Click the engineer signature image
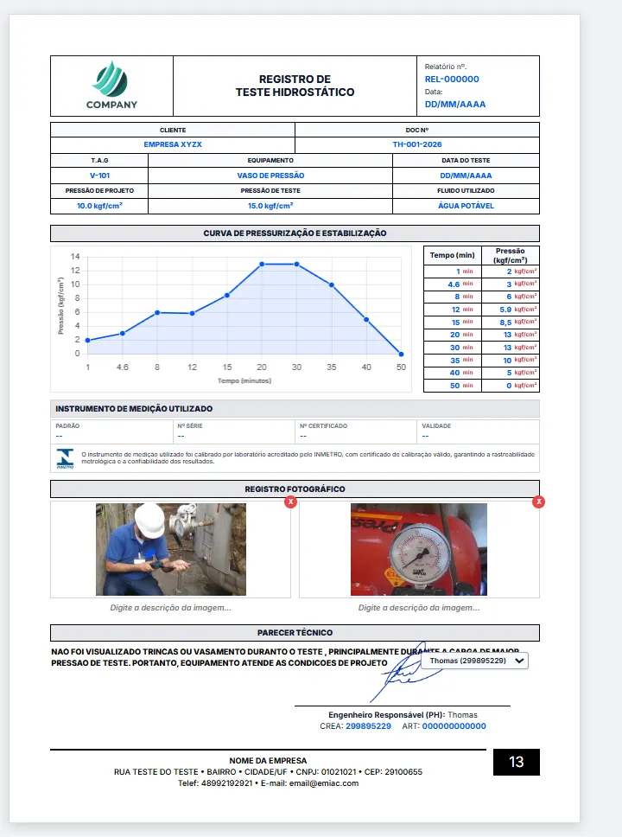This screenshot has height=837, width=622. click(x=408, y=674)
